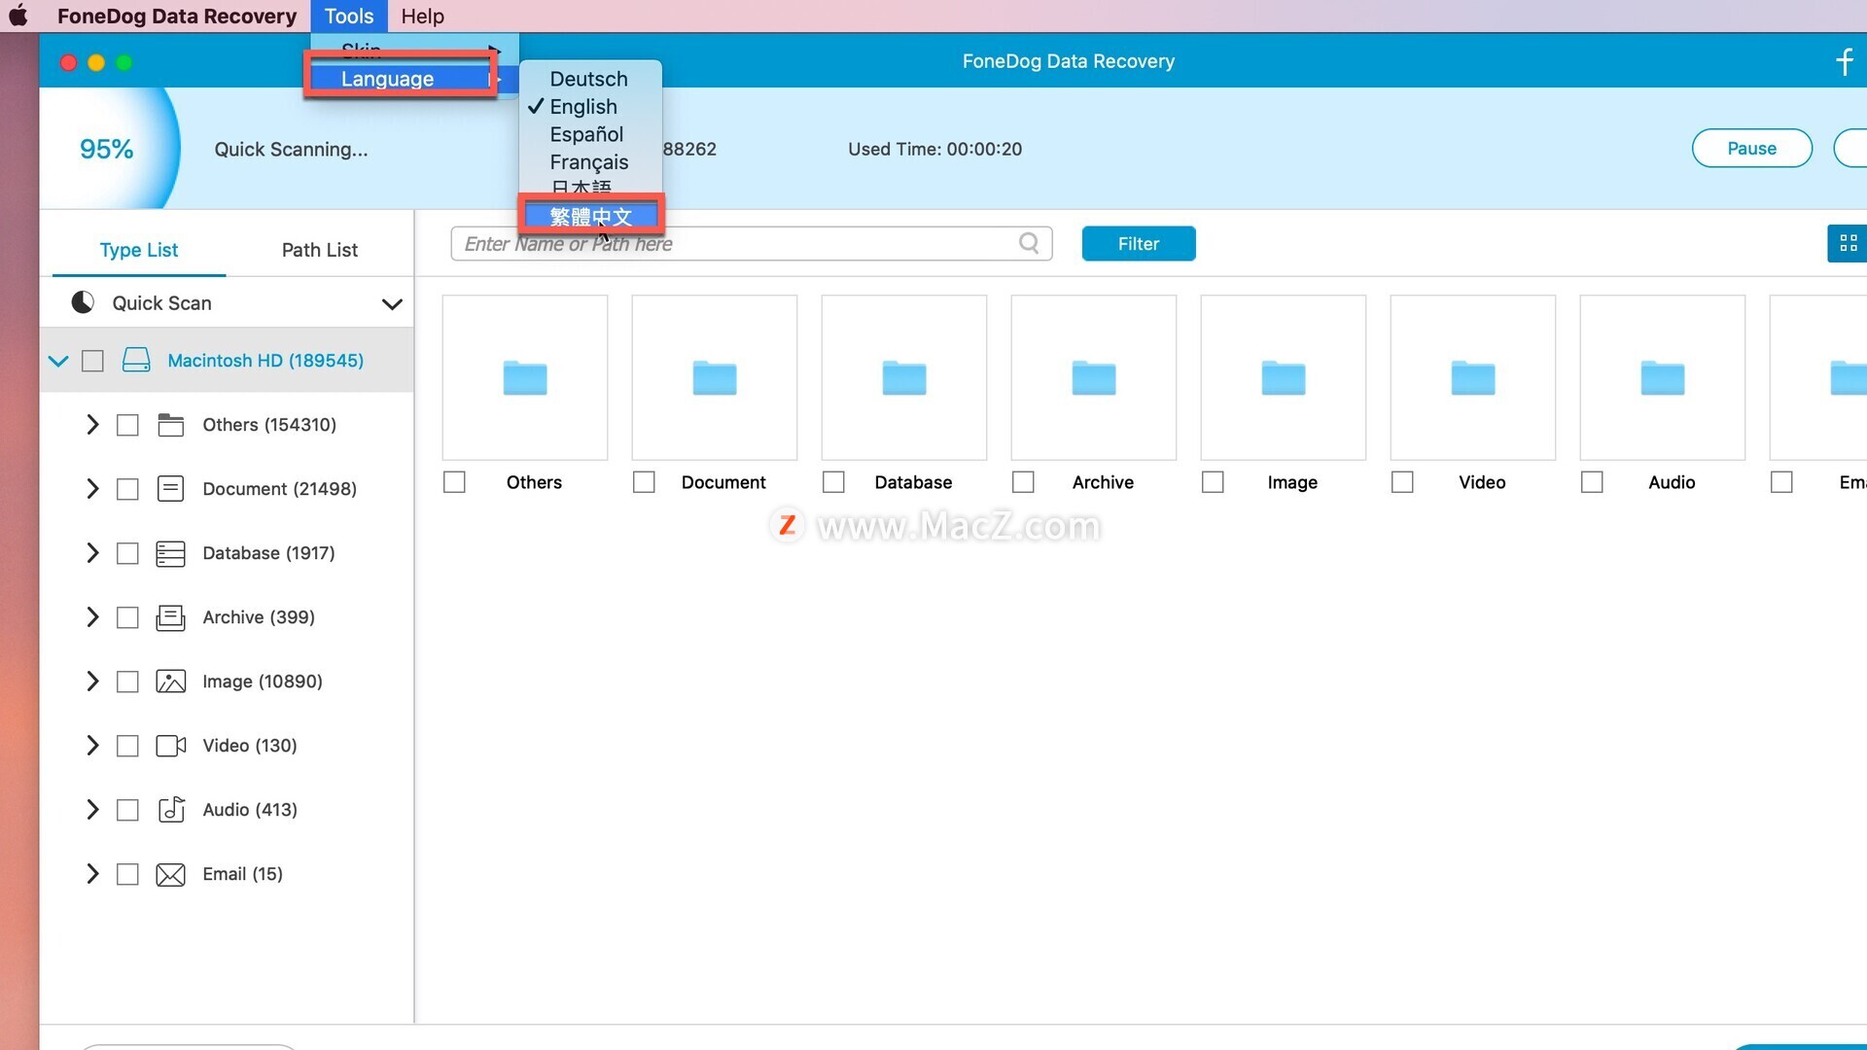Check the Document (21498) sidebar checkbox

127,489
